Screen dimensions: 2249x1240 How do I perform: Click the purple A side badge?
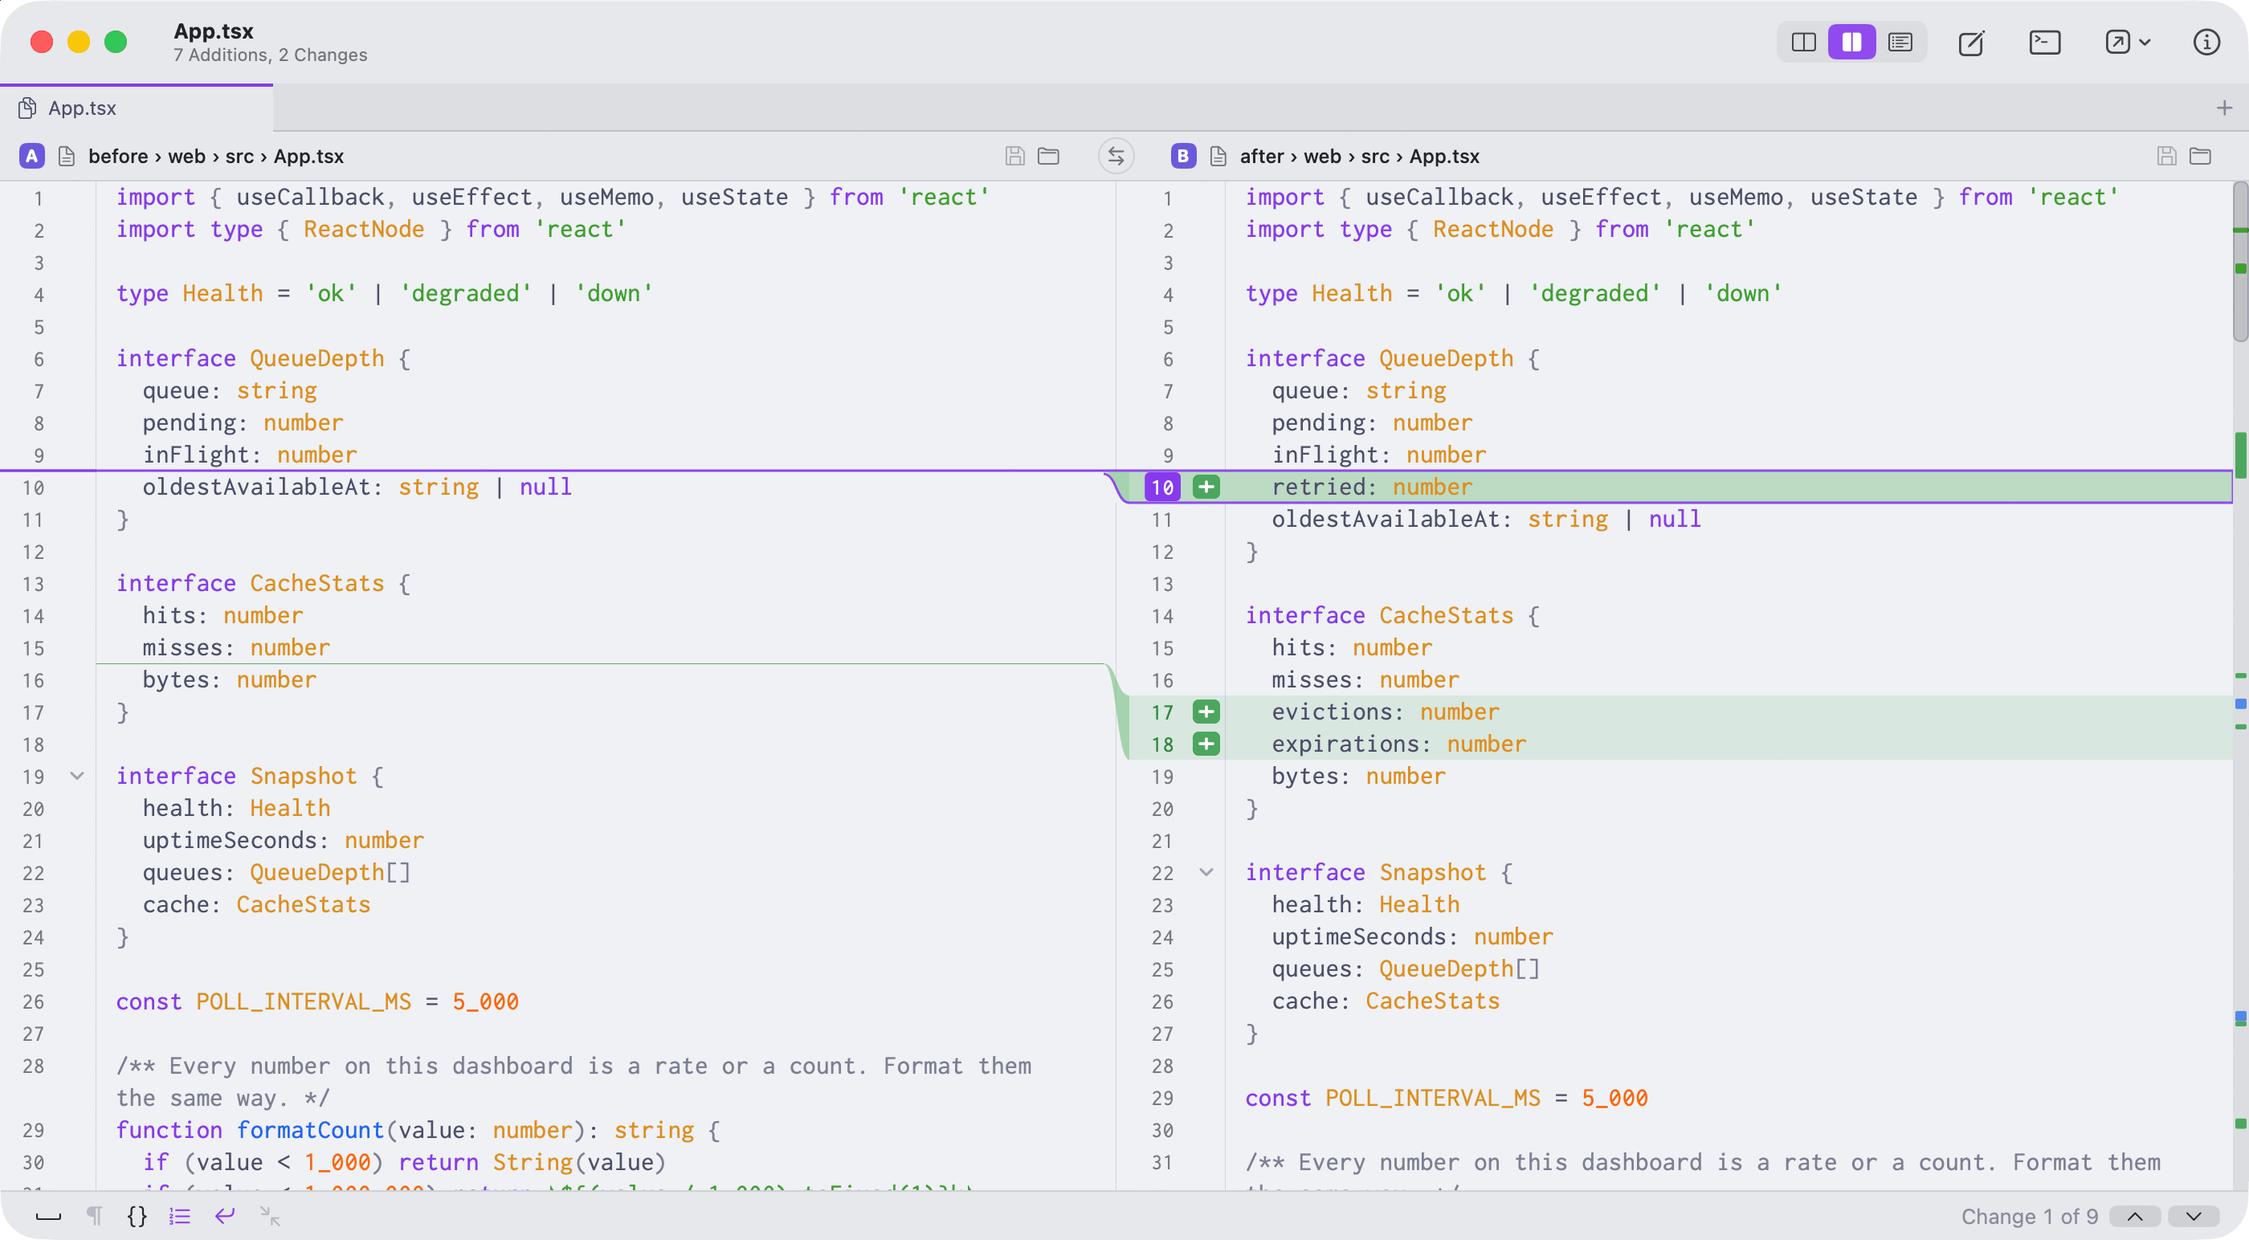[31, 157]
